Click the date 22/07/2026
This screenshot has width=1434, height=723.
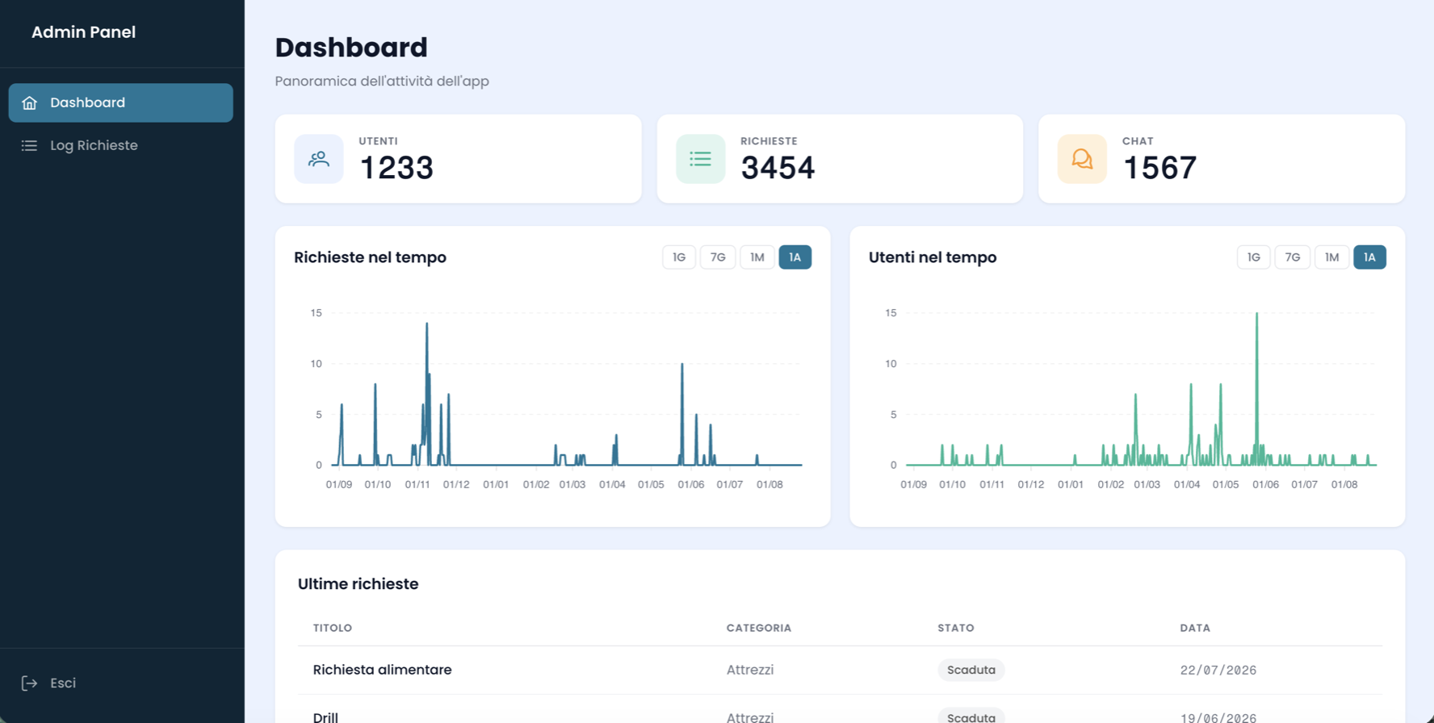click(x=1218, y=670)
